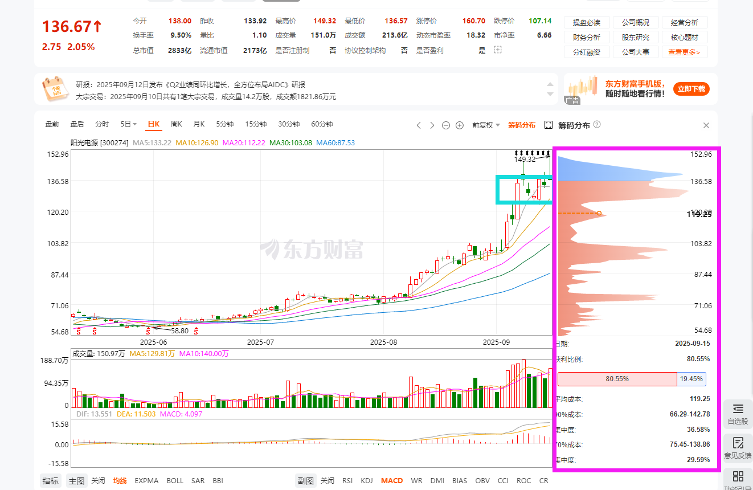Switch the sub chart to OBV

click(482, 481)
